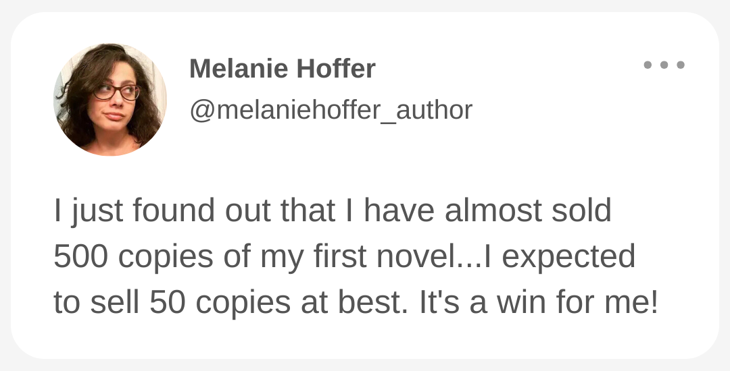Screen dimensions: 730x371
Task: Click the words "I just found out"
Action: coord(162,211)
